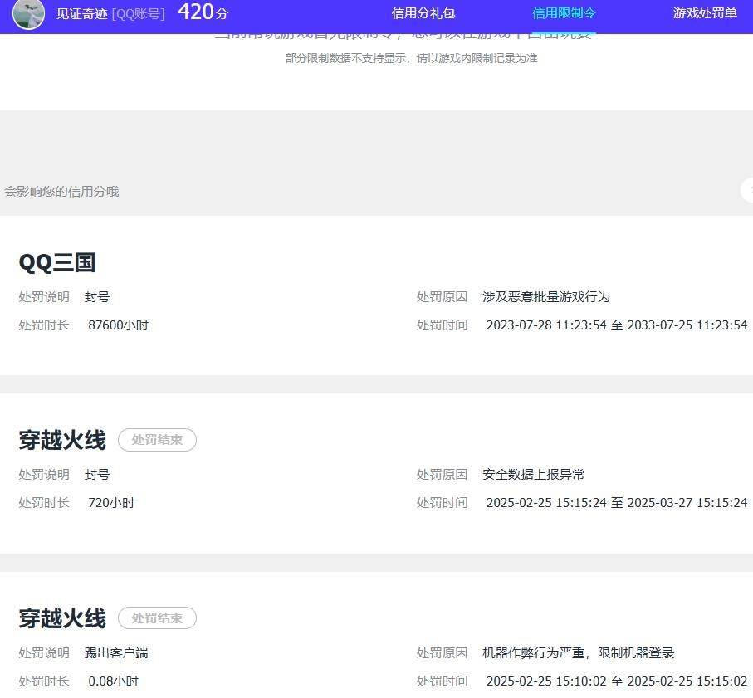Click penalty reason 涉及恶意批量游戏行为
This screenshot has height=698, width=753.
click(x=546, y=297)
